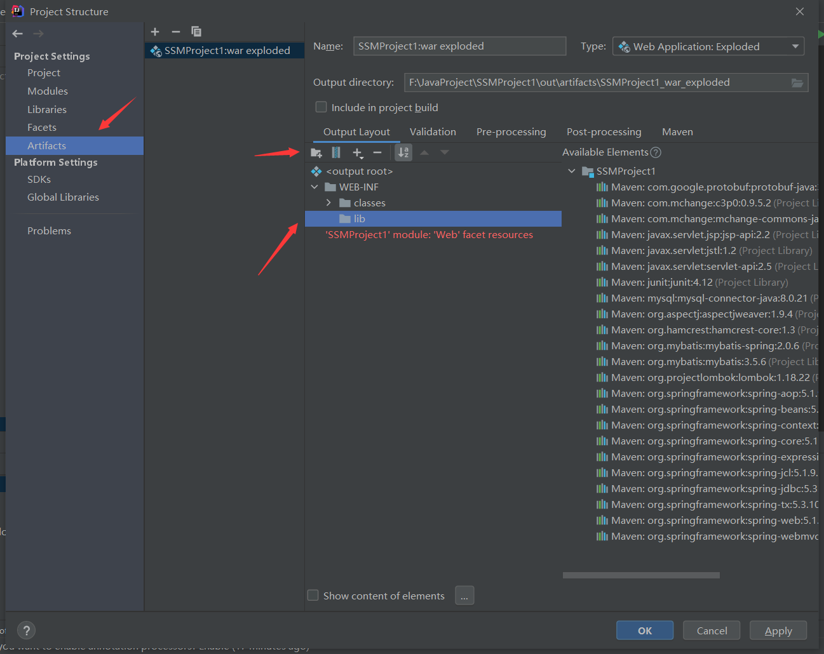Switch to Output Layout tab
The width and height of the screenshot is (824, 654).
click(x=356, y=132)
